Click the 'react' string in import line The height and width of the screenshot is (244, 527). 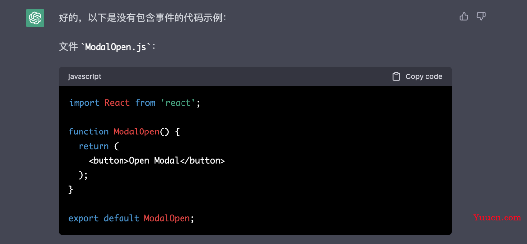click(x=178, y=103)
